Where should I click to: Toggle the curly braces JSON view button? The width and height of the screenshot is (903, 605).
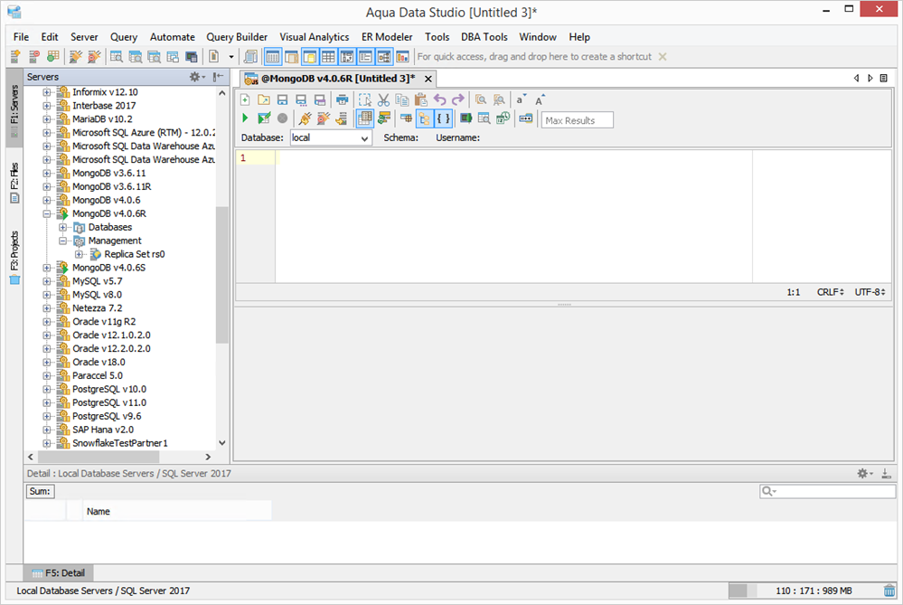coord(444,118)
